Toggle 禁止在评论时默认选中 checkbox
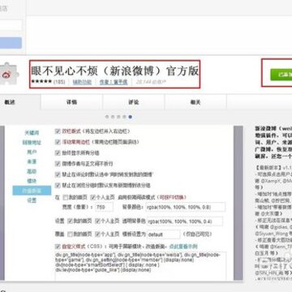Image resolution: width=292 pixels, height=292 pixels. [x=58, y=174]
